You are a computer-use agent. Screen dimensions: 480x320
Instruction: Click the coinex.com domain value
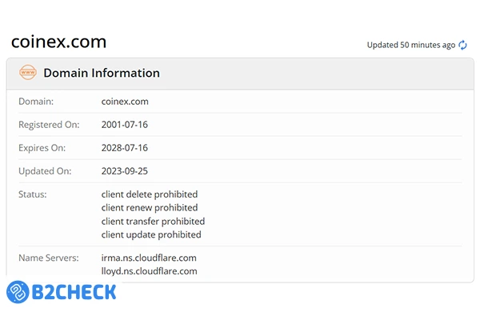coord(125,102)
